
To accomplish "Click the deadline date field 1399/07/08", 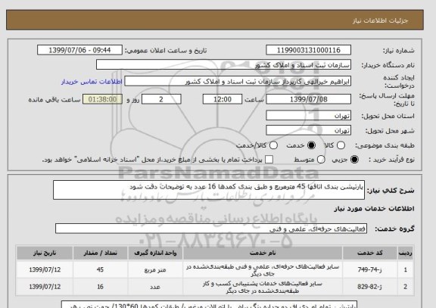I will coord(308,99).
